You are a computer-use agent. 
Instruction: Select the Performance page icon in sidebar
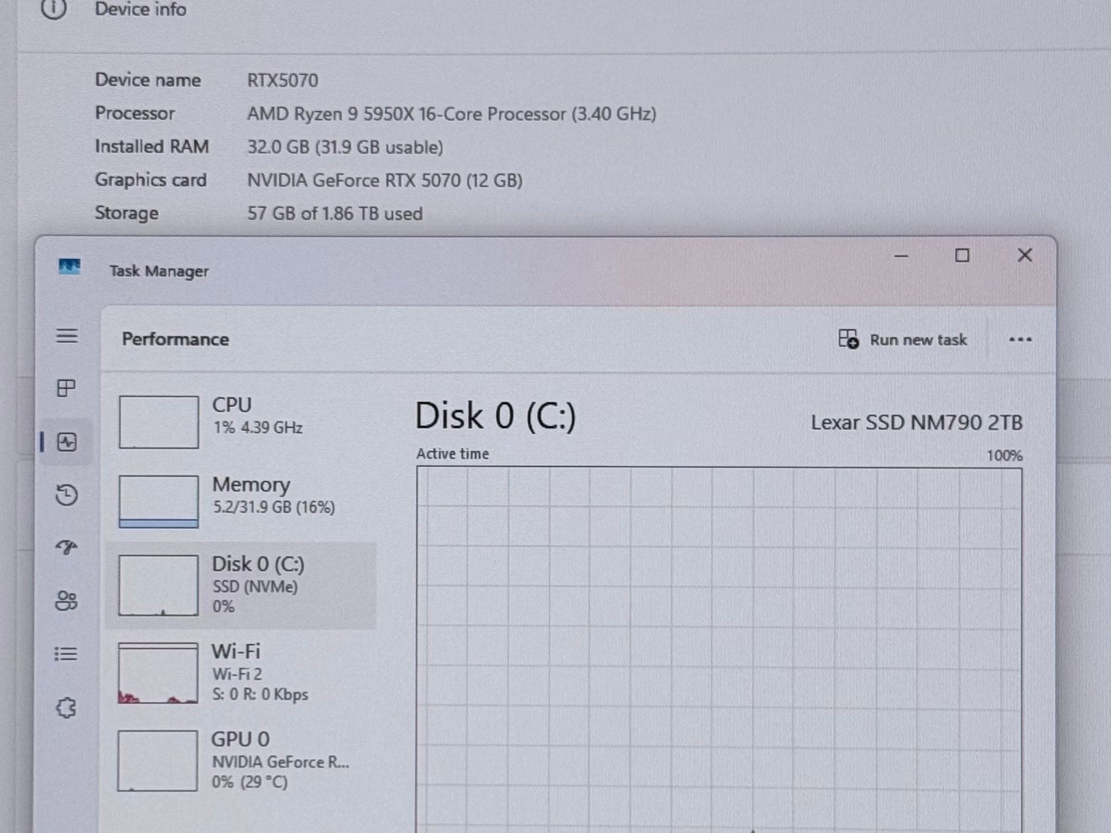67,442
